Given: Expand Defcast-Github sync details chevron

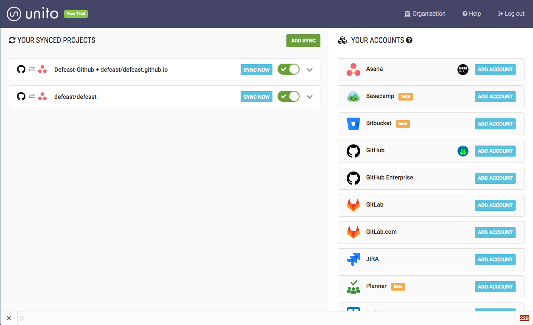Looking at the screenshot, I should click(x=310, y=70).
